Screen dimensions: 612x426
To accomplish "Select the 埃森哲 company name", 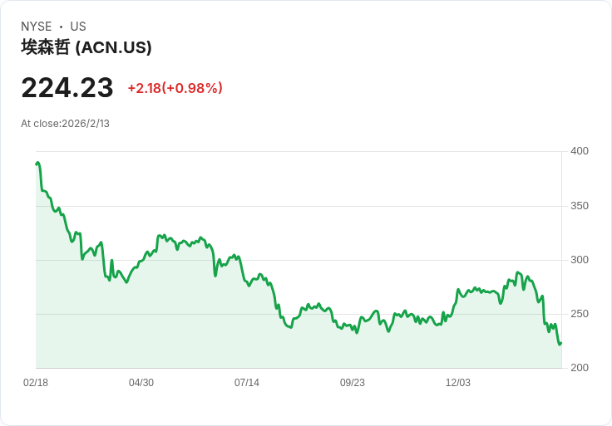I will tap(46, 47).
